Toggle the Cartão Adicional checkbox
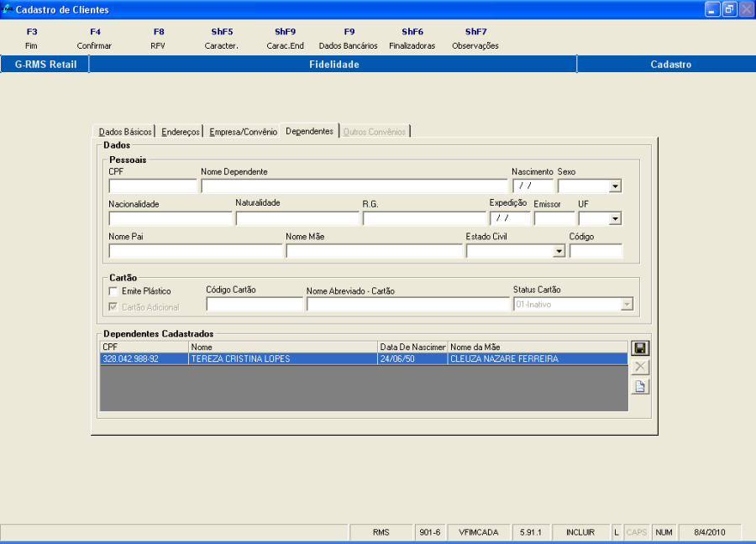Image resolution: width=756 pixels, height=544 pixels. click(x=114, y=307)
